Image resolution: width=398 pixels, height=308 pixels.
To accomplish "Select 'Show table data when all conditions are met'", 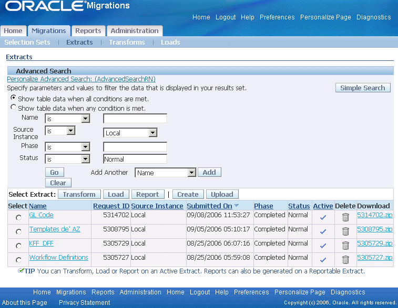I will point(14,98).
